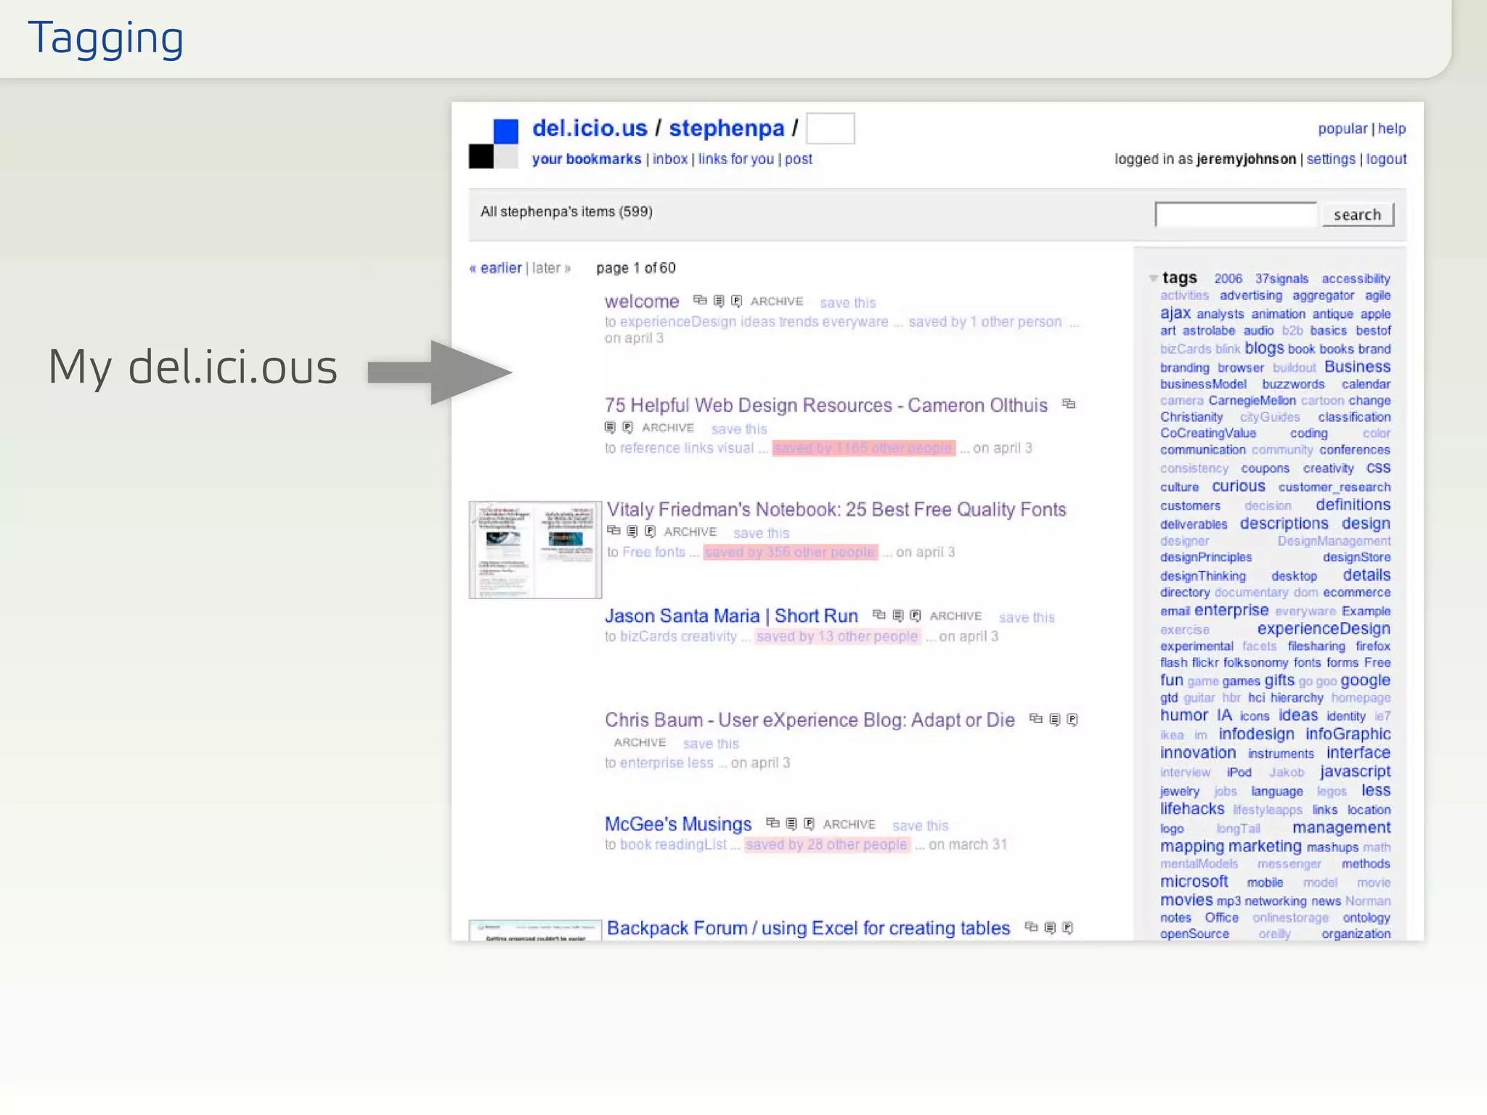Open '75 Helpful Web Design Resources - Cameron Olthuis'
Screen dimensions: 1487x1115
(x=826, y=405)
